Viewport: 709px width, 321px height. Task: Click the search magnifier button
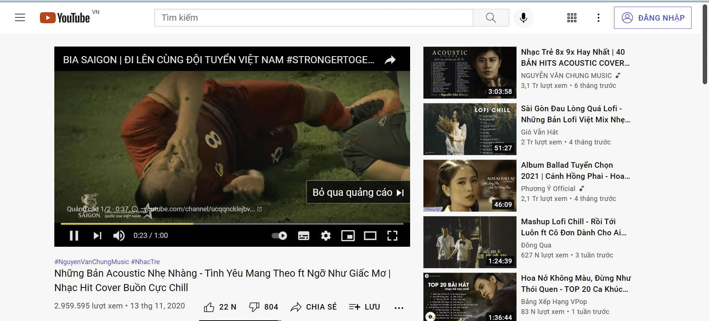point(491,18)
